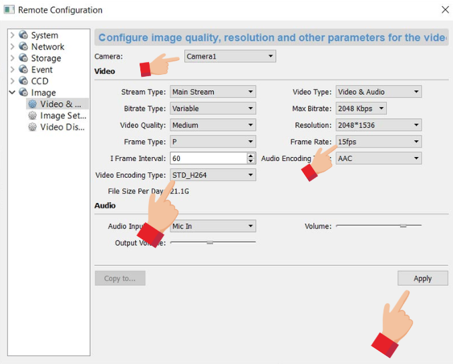453x364 pixels.
Task: Click the CCD globe icon in tree
Action: tap(23, 81)
